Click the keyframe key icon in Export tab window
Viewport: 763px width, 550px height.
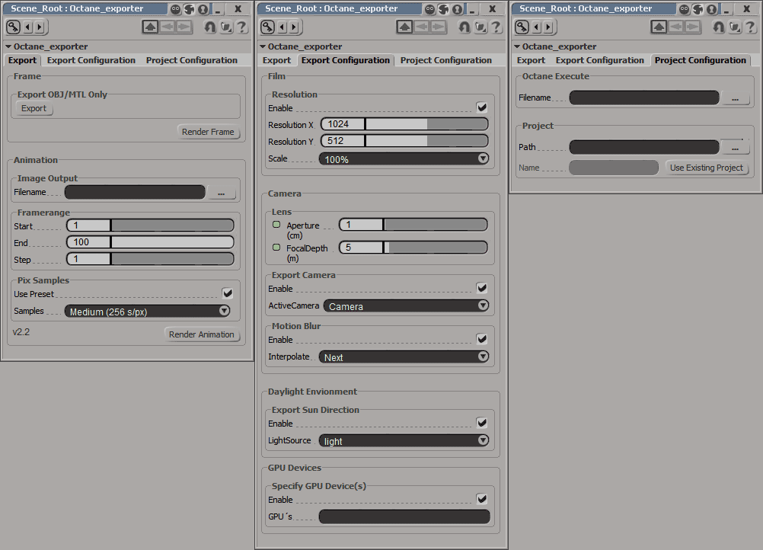click(x=13, y=27)
